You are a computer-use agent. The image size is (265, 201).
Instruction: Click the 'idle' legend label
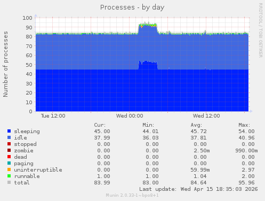pos(21,138)
